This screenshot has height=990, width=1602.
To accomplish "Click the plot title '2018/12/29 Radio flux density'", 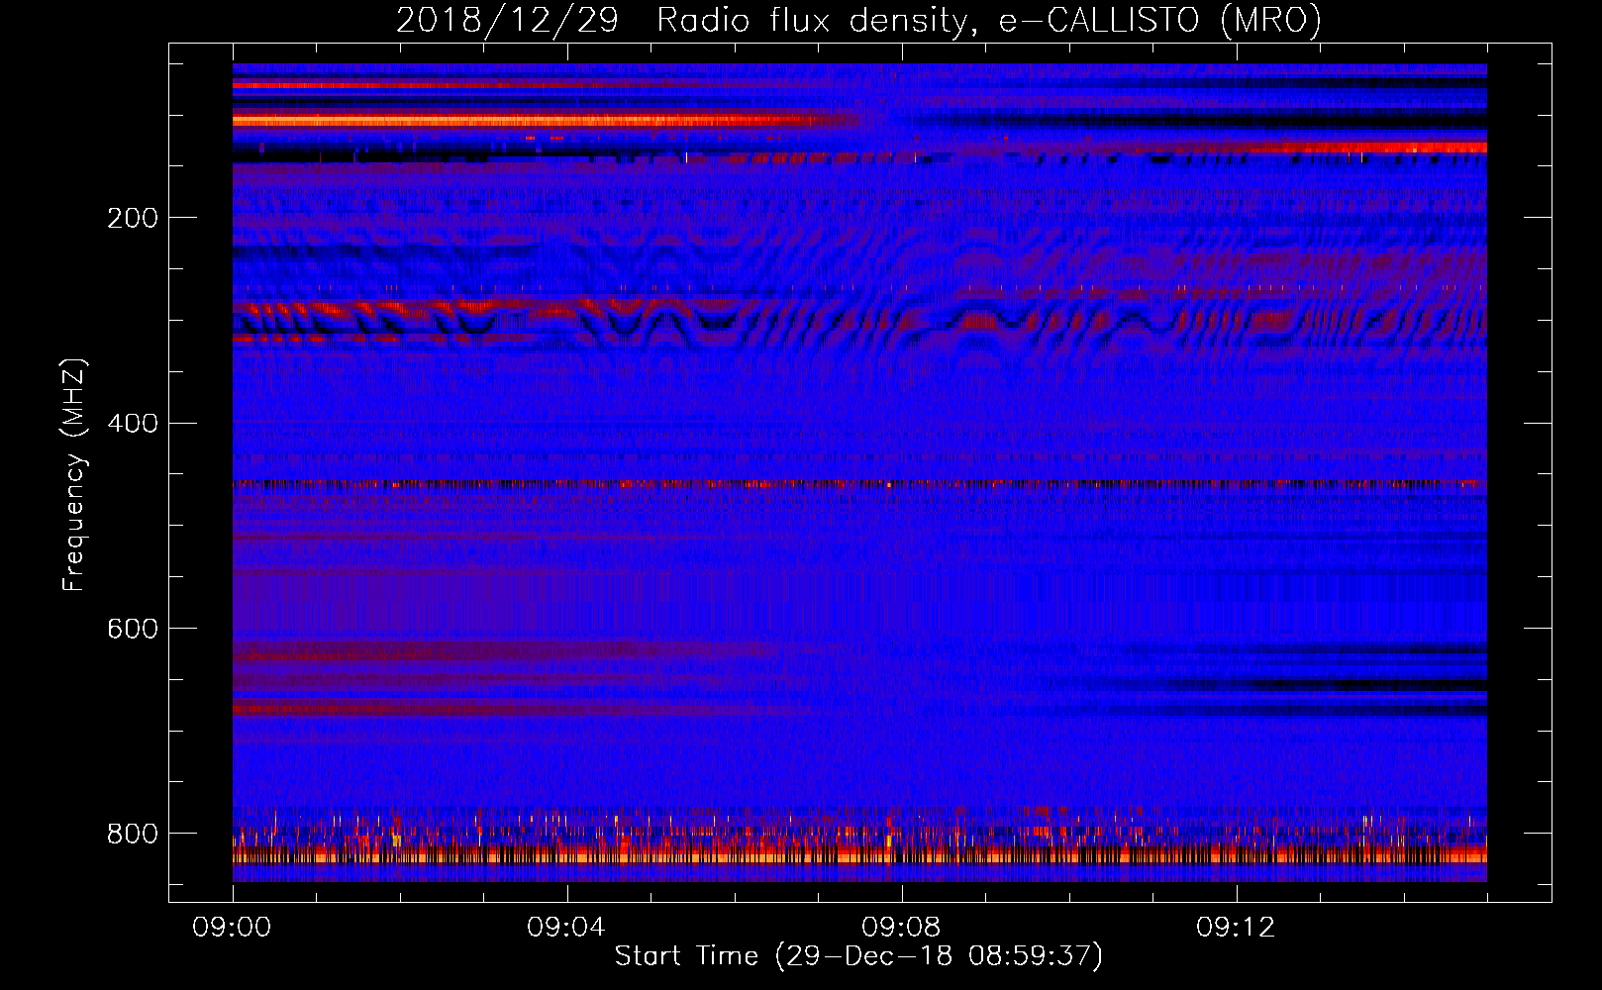I will tap(858, 20).
